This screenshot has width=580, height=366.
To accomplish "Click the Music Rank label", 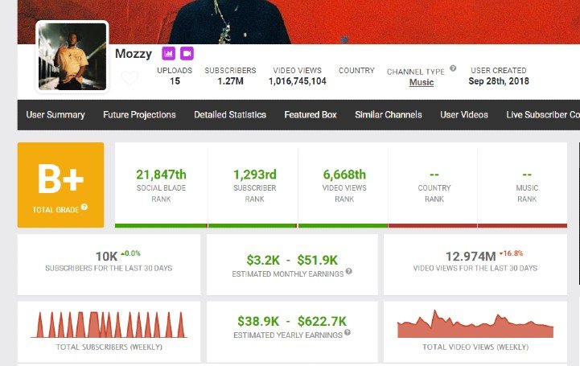I will point(527,193).
